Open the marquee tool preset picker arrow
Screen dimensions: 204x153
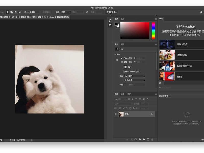(x=3, y=12)
